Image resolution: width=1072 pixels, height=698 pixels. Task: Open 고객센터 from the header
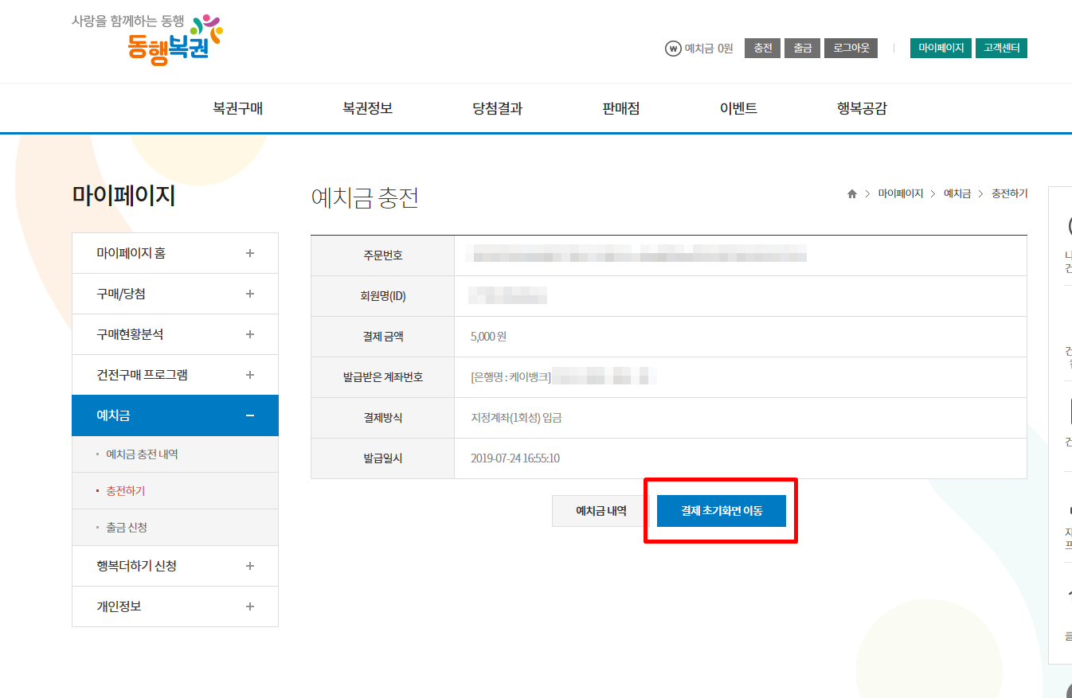1002,49
